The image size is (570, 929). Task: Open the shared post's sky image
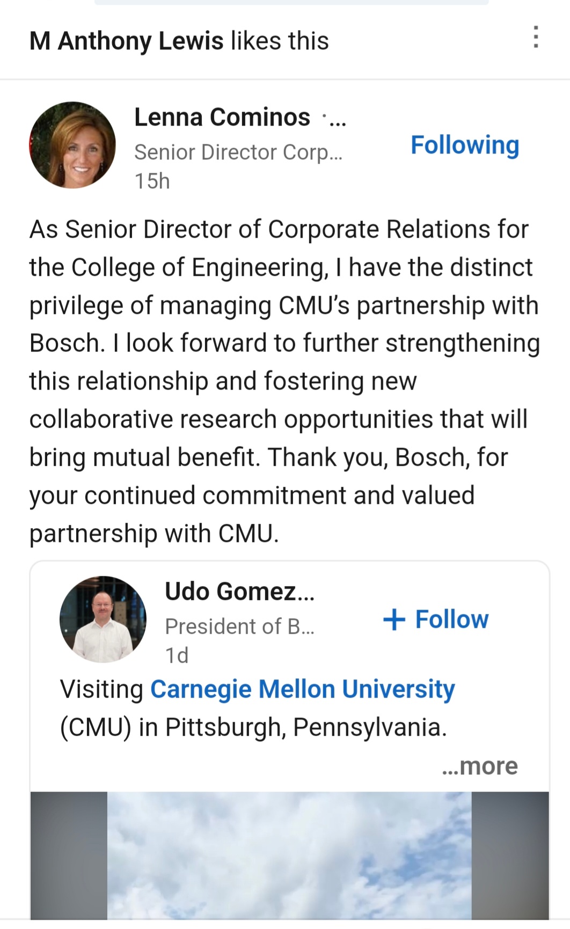pyautogui.click(x=289, y=855)
